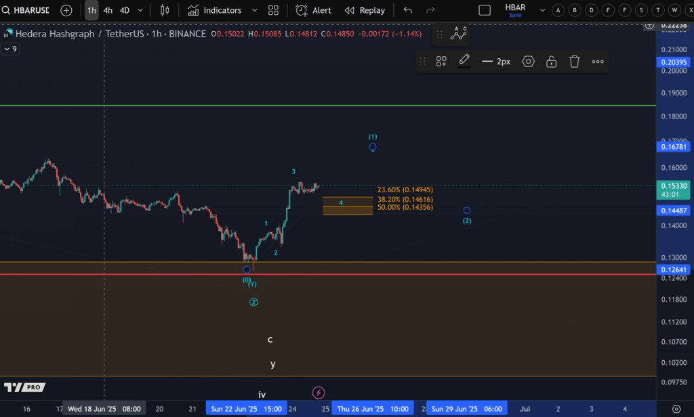
Task: Open the HBARUSD symbol search
Action: [x=26, y=9]
